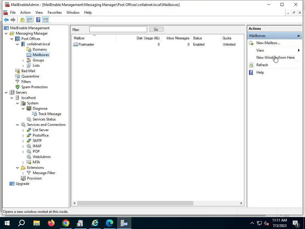The image size is (305, 229).
Task: Open the Quarantine node icon
Action: click(18, 76)
